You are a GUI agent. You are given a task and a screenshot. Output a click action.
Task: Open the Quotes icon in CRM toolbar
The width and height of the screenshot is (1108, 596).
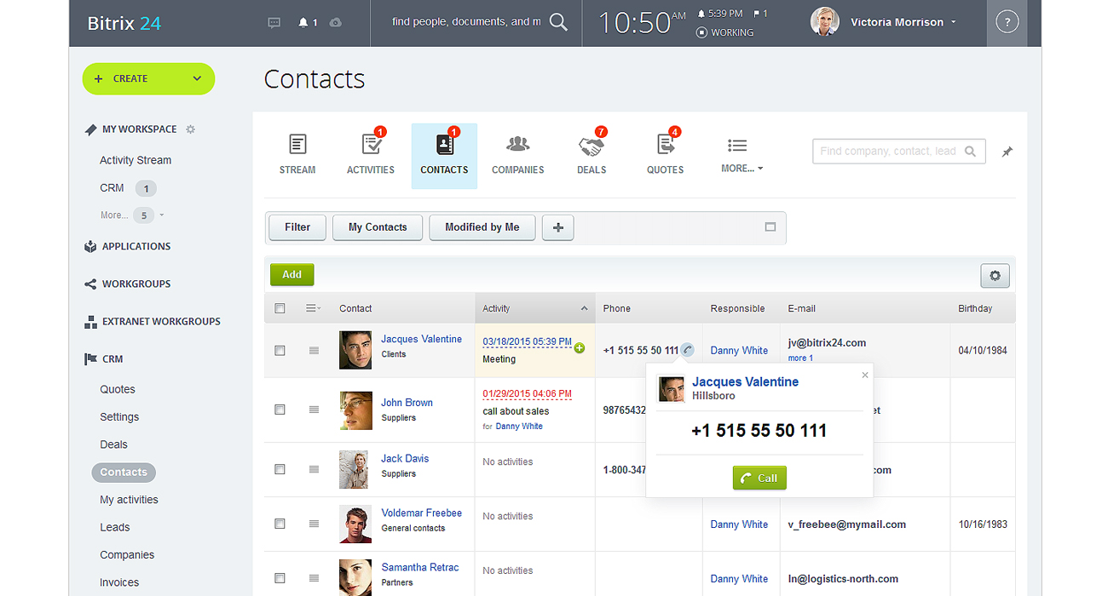tap(665, 146)
